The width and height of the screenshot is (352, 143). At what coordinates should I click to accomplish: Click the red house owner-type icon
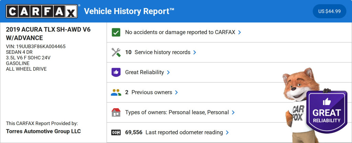116,112
